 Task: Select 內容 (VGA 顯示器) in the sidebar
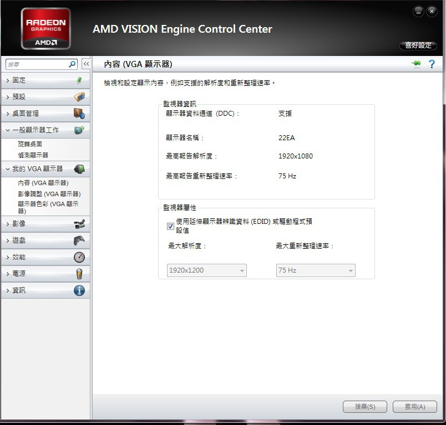click(43, 183)
